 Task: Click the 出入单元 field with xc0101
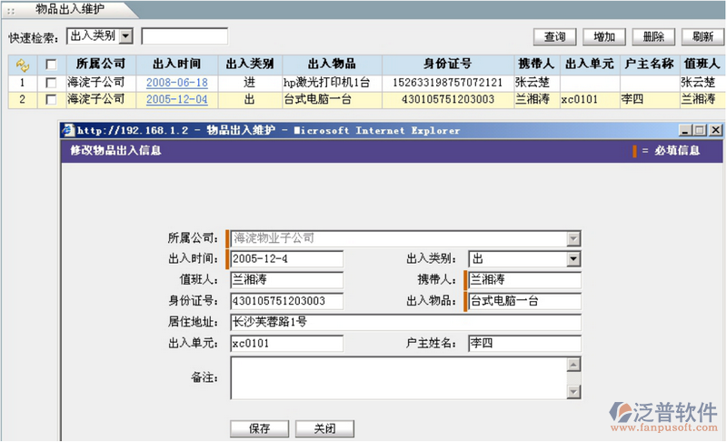287,343
